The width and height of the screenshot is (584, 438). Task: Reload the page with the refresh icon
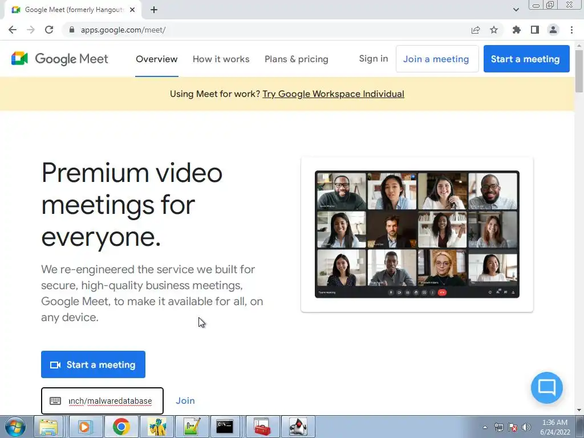tap(49, 30)
